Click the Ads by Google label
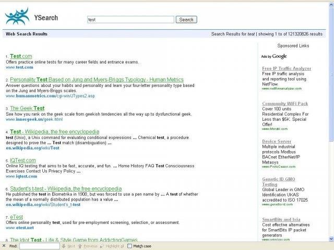This screenshot has height=250, width=334. [x=274, y=56]
